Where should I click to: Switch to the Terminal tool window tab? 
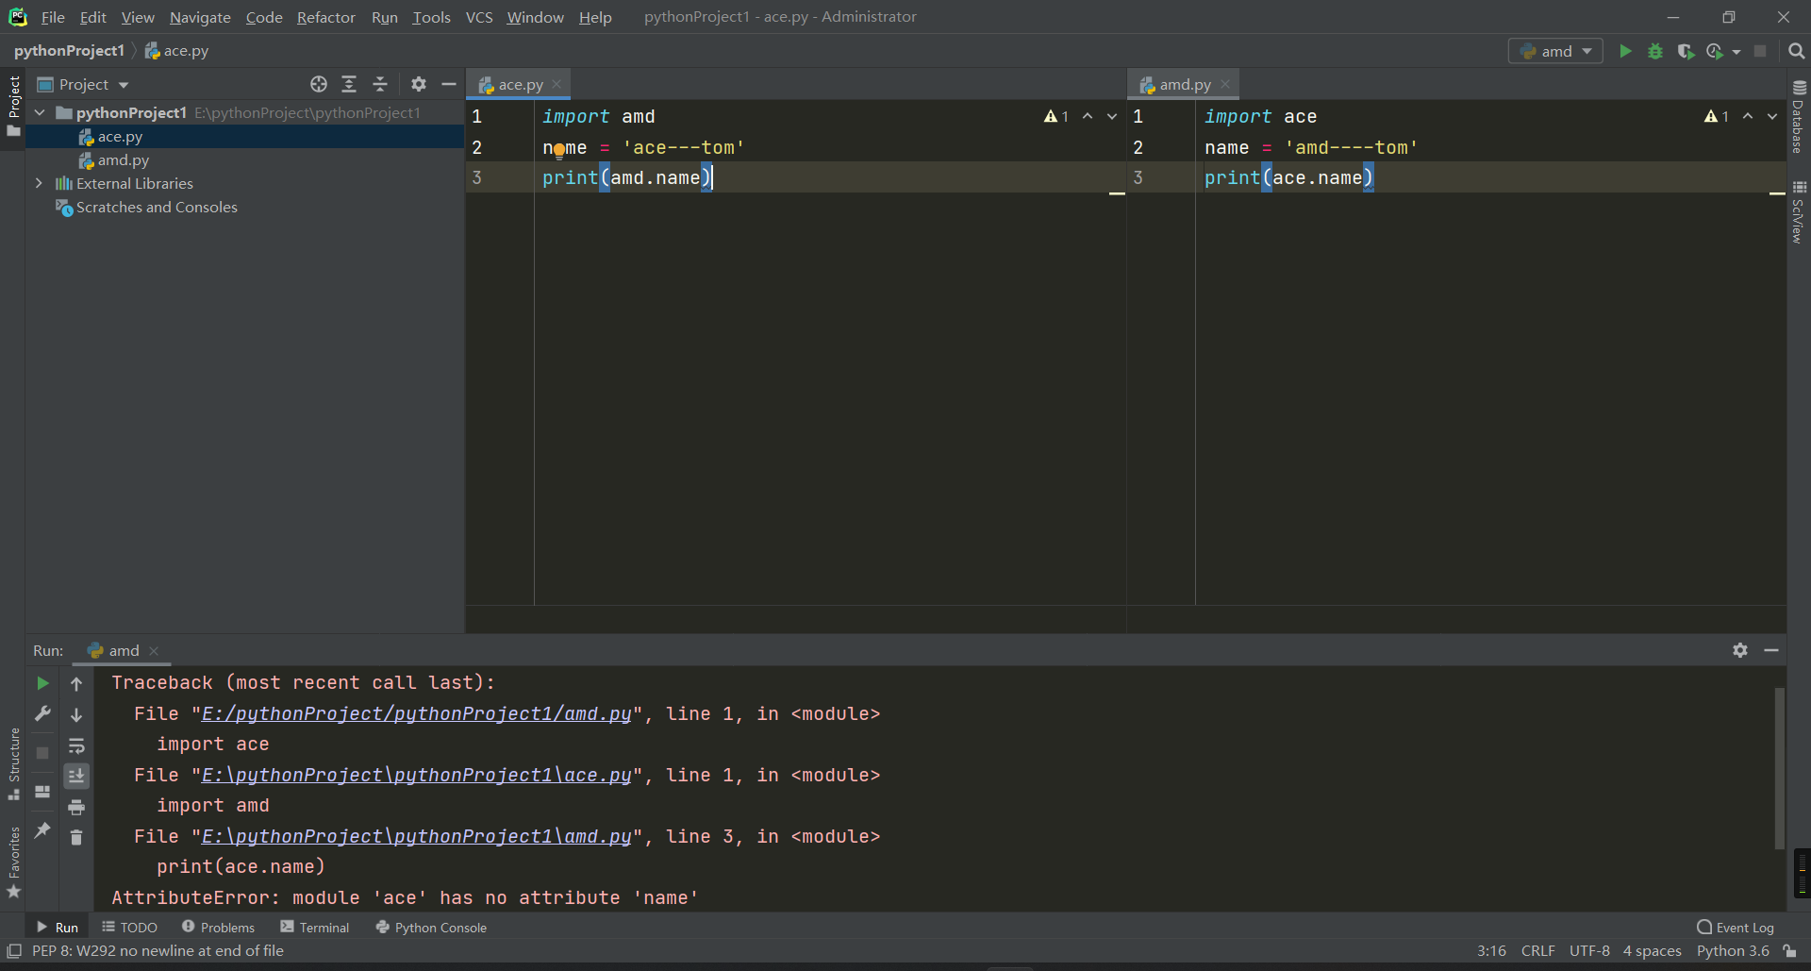315,928
